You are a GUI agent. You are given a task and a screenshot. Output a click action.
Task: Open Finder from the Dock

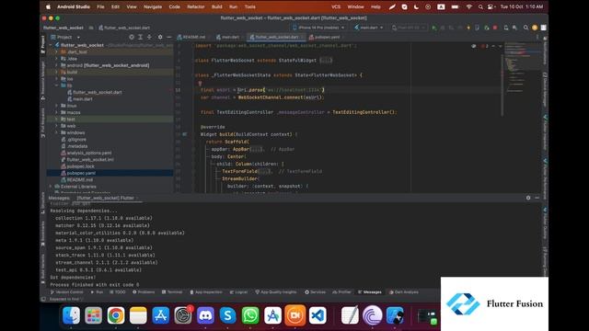(x=71, y=315)
